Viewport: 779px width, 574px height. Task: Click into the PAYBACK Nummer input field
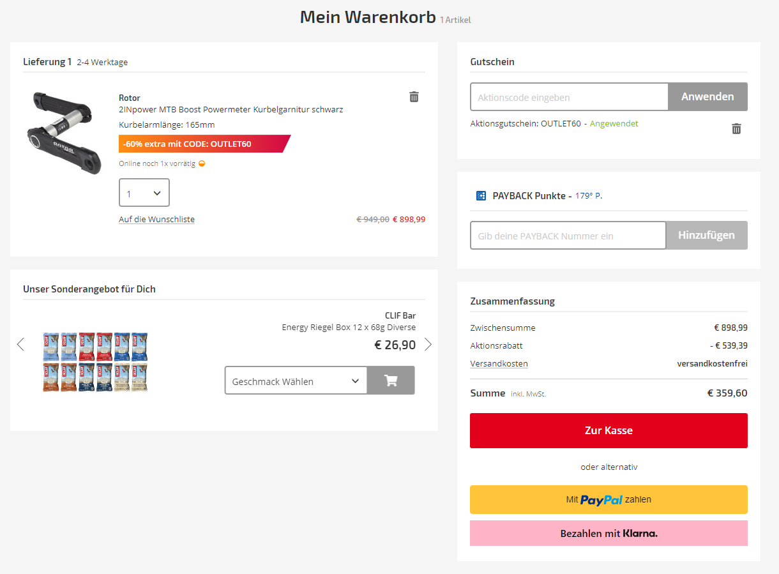568,236
